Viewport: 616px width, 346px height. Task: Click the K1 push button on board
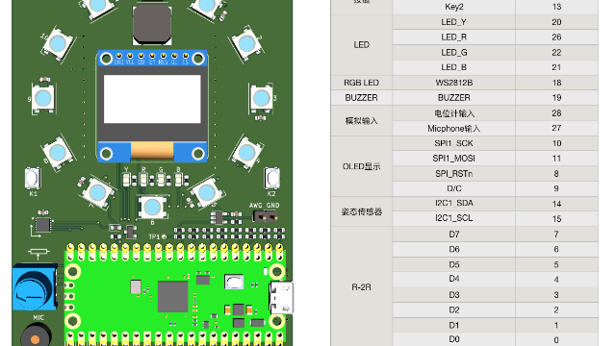[33, 178]
